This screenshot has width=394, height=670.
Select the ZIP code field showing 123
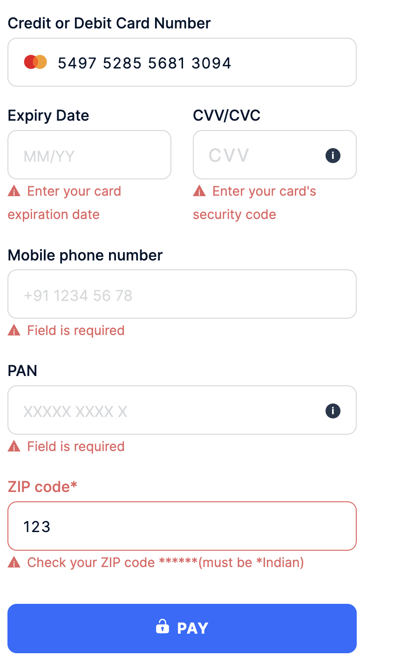(182, 526)
